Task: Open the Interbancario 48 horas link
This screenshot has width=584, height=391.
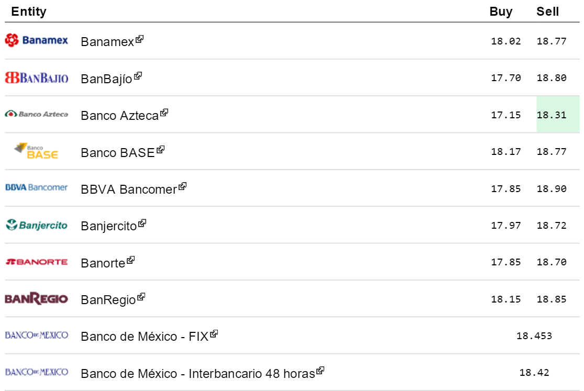Action: pos(197,374)
